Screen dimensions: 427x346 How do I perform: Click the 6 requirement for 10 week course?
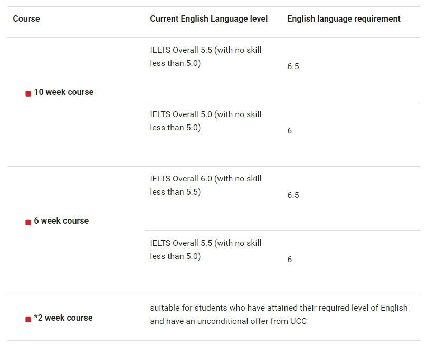290,131
